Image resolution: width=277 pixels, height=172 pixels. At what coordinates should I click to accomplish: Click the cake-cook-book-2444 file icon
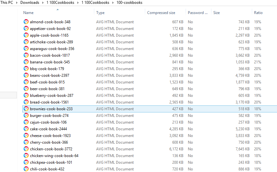point(26,129)
